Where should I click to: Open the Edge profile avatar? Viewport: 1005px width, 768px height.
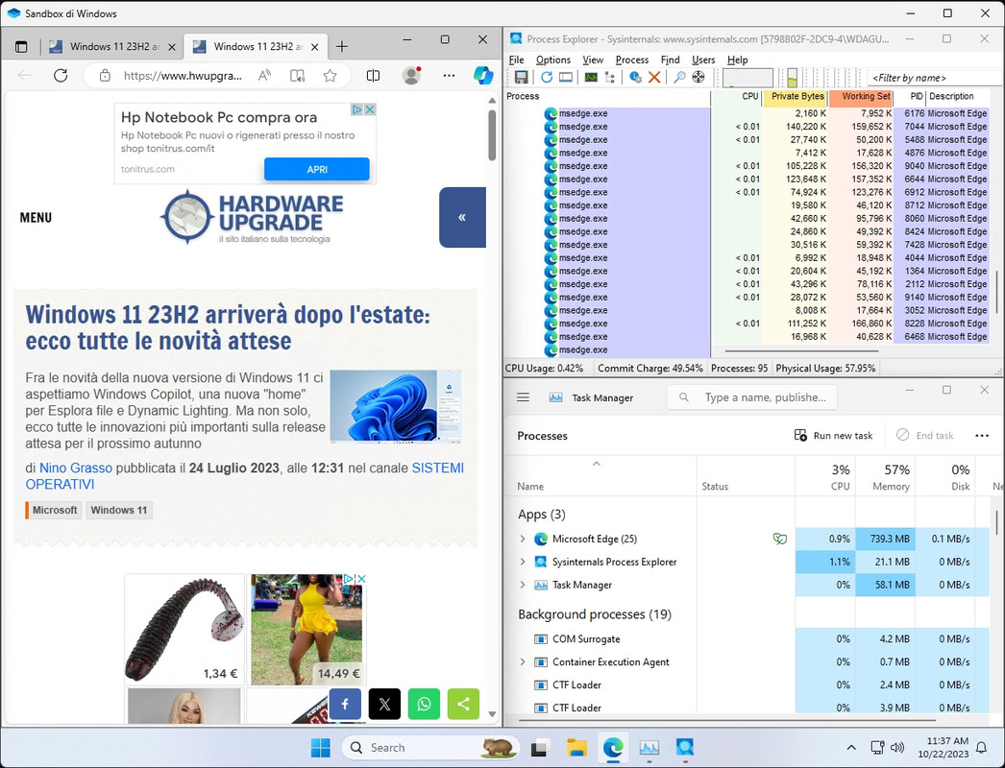point(411,76)
